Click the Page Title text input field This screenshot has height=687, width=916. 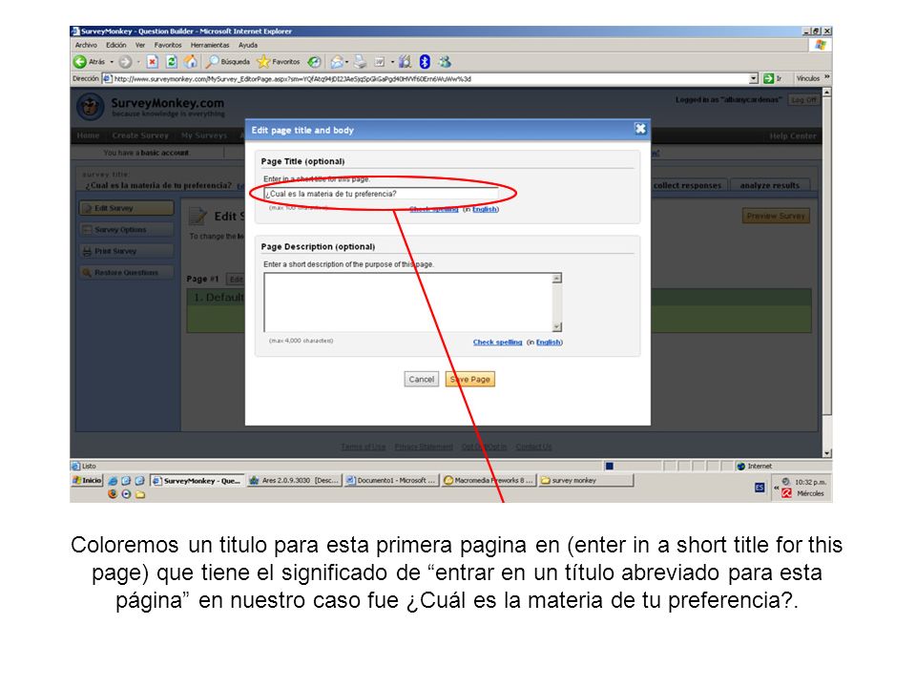[x=381, y=194]
